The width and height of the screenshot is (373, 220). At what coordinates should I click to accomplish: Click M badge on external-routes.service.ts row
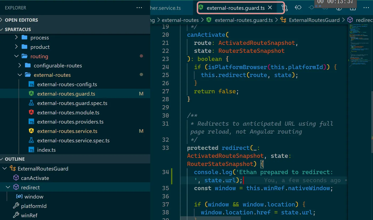point(141,131)
